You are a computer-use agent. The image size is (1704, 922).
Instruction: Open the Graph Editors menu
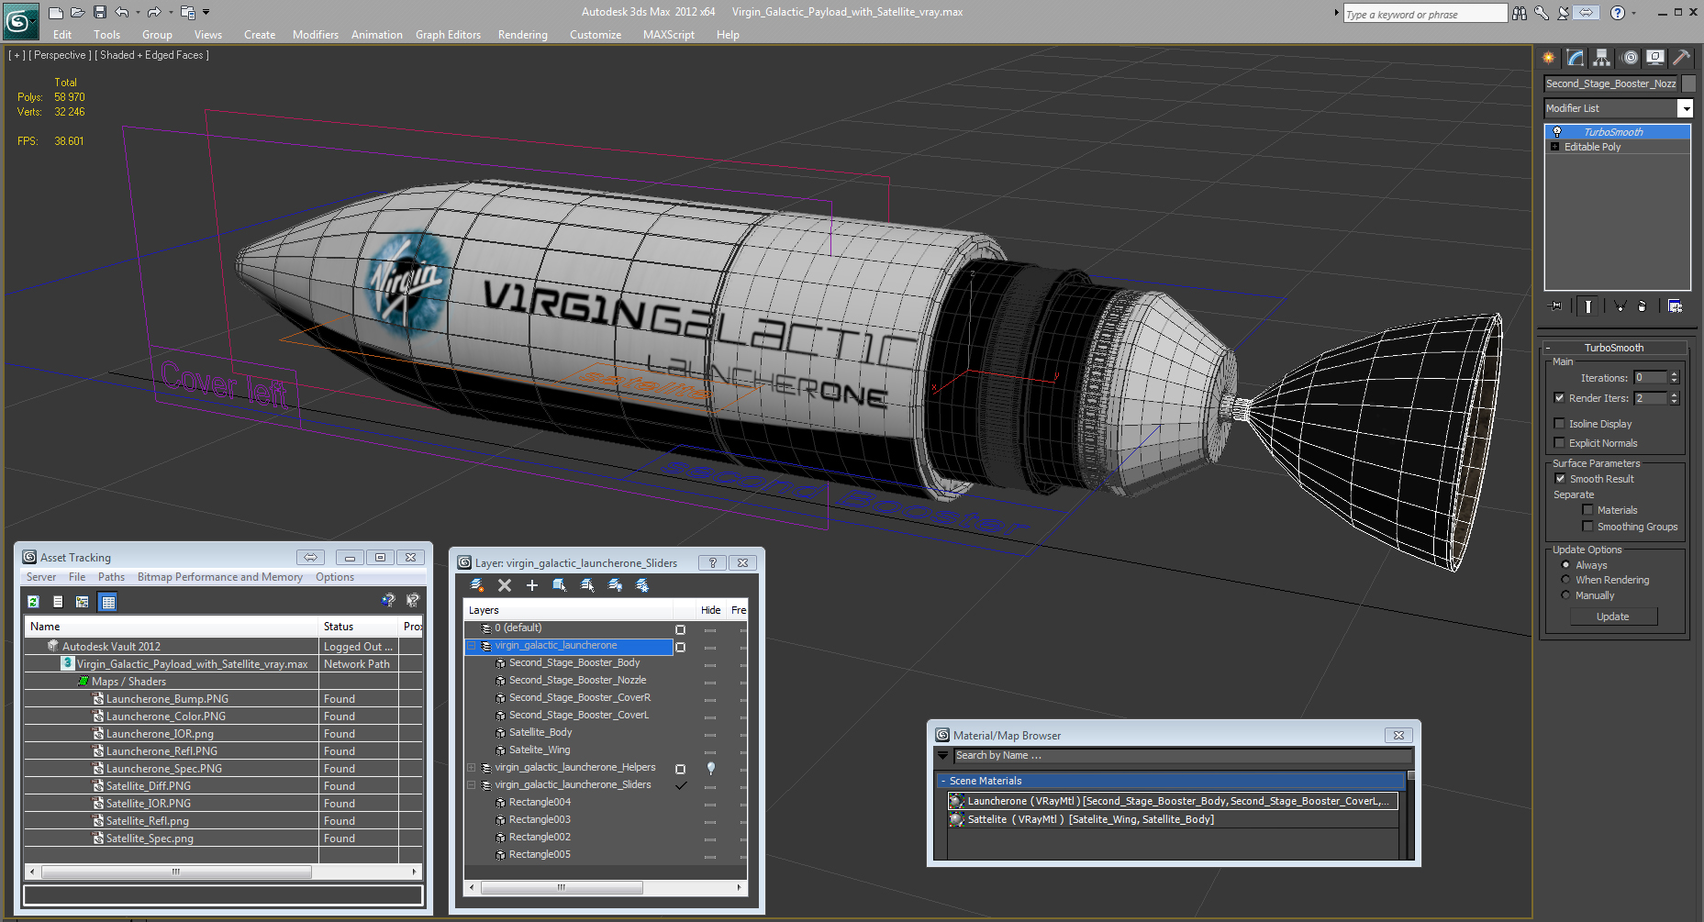448,35
